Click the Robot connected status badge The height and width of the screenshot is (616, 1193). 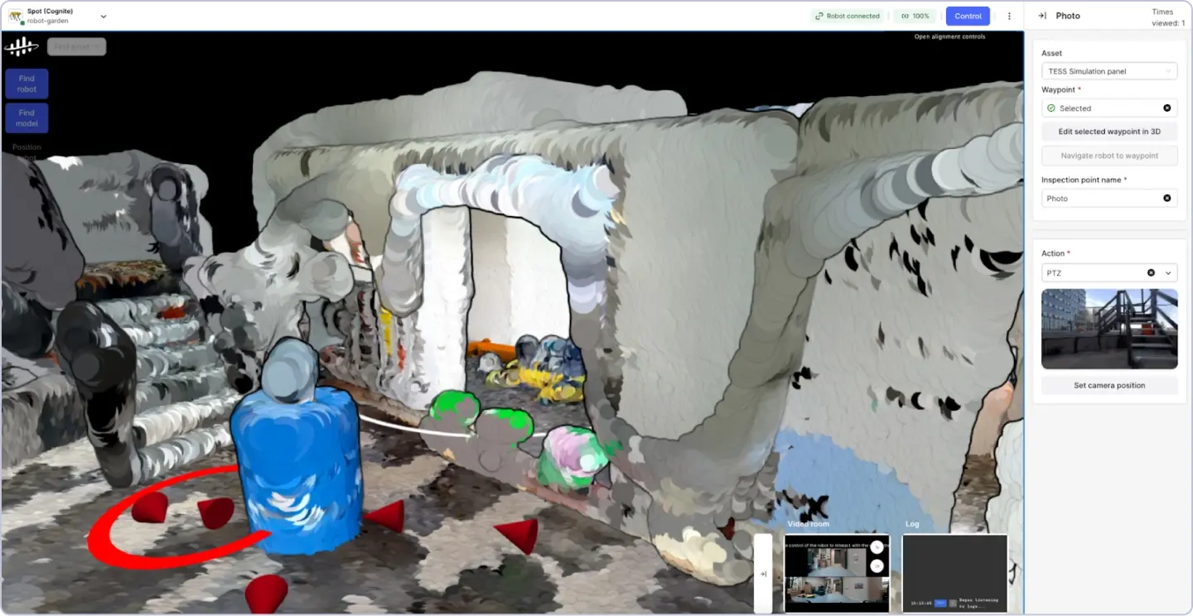(847, 16)
